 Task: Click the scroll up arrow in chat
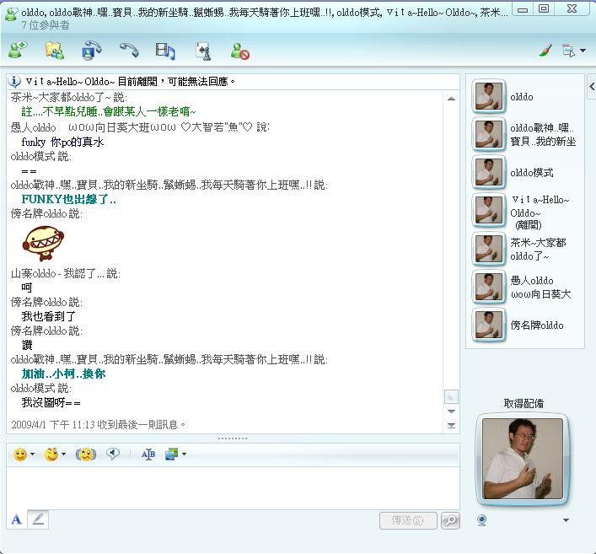click(x=451, y=99)
